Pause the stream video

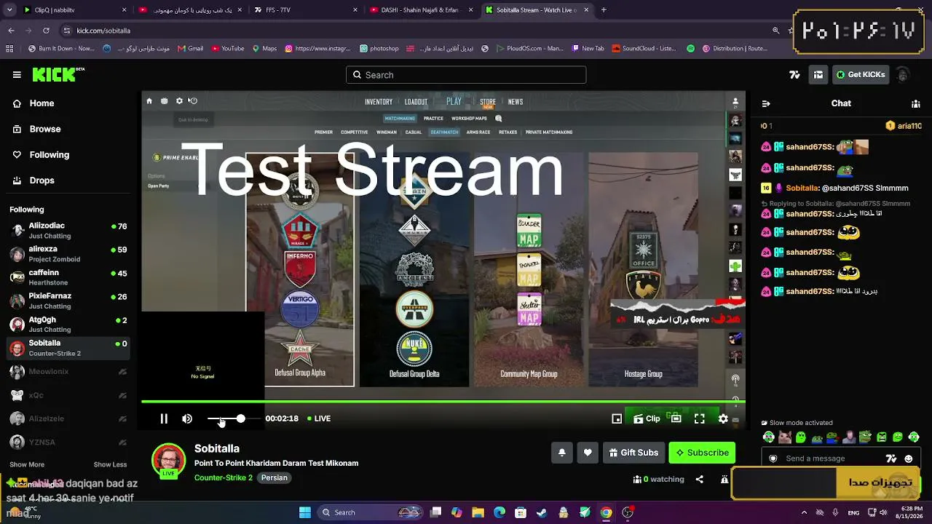(x=164, y=418)
